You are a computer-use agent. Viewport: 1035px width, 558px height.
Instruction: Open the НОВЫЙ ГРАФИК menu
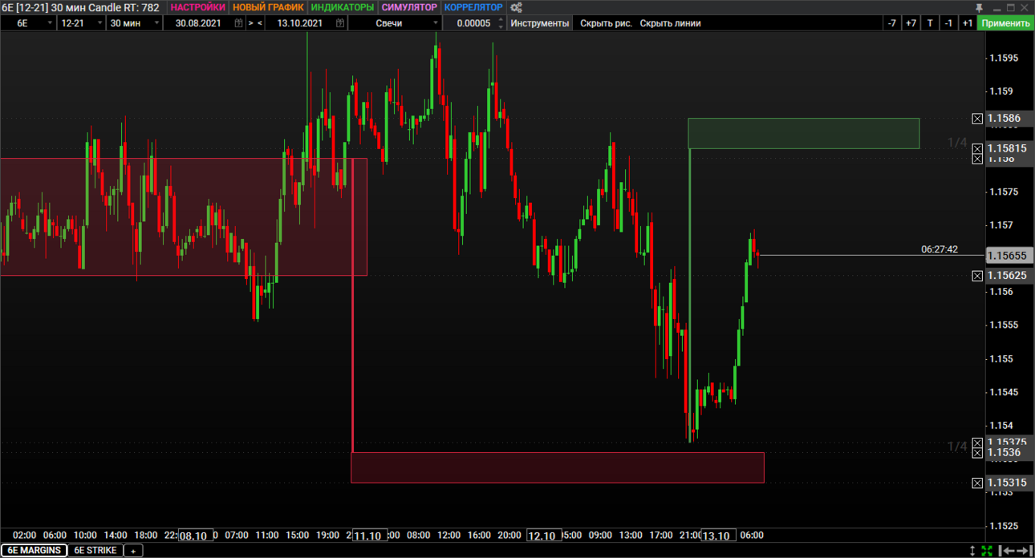[x=268, y=7]
